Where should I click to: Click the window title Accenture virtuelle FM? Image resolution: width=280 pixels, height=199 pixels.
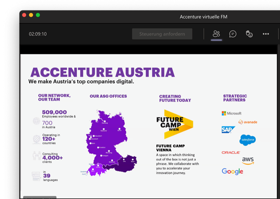point(203,17)
